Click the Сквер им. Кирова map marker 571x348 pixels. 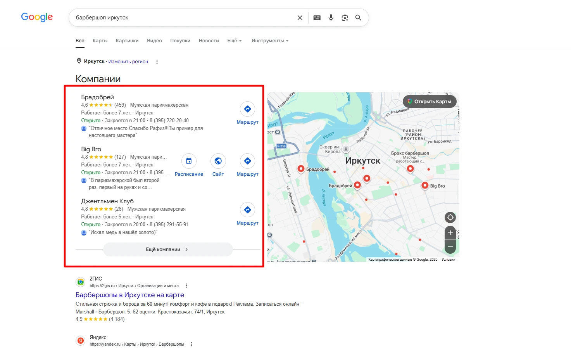[346, 149]
